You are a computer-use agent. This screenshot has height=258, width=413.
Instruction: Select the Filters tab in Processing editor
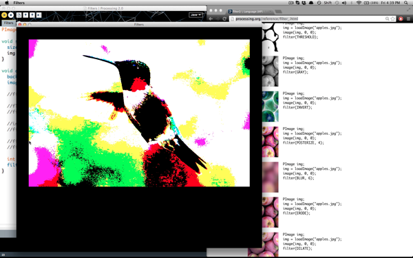coord(8,23)
